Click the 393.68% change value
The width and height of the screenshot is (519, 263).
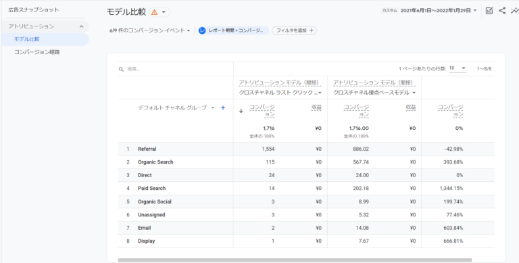tap(453, 162)
